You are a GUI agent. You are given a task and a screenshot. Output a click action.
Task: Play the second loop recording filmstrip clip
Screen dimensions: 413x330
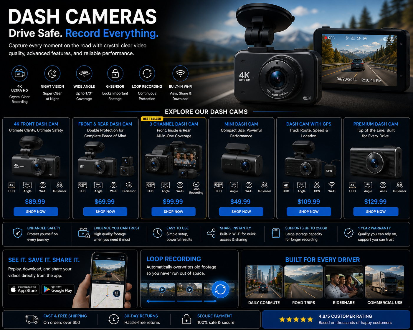tap(189, 290)
